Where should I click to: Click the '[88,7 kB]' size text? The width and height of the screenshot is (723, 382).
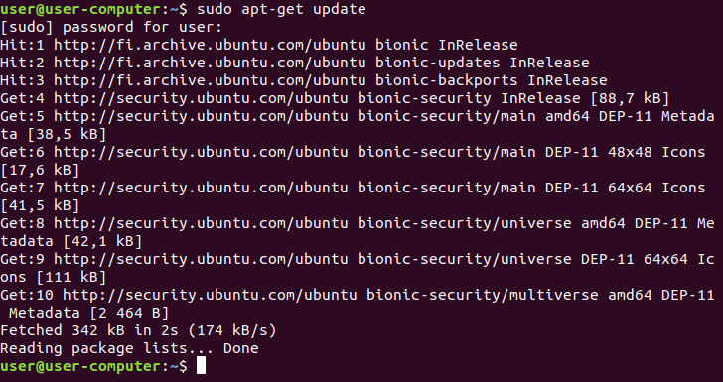(629, 98)
